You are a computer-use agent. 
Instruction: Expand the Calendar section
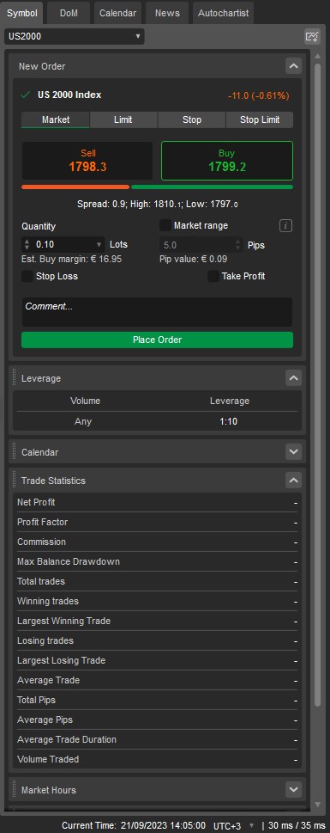point(293,452)
